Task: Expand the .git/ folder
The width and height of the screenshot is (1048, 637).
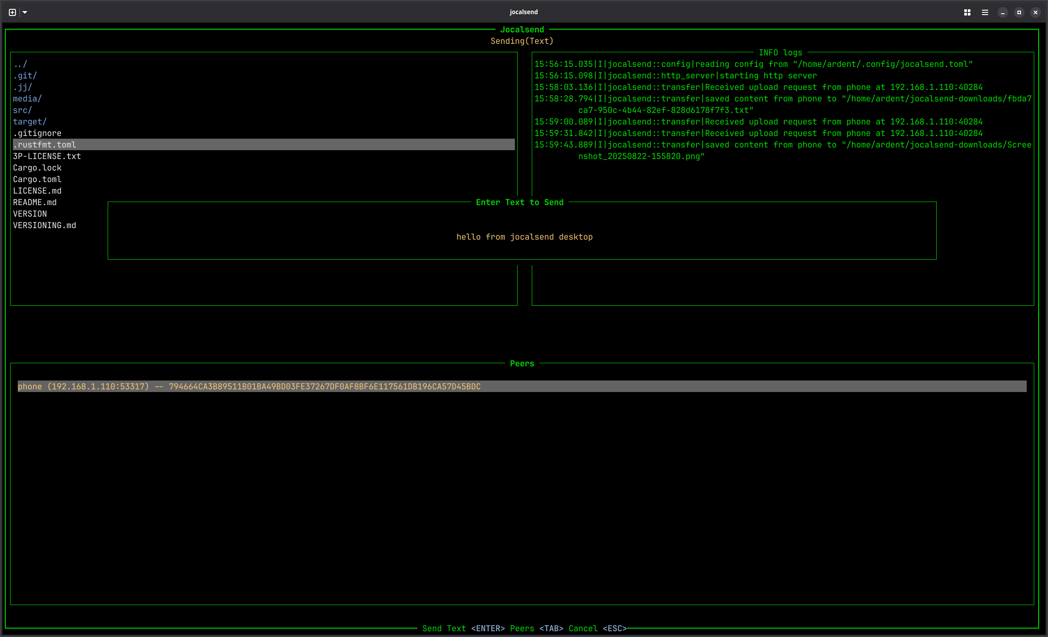Action: pyautogui.click(x=25, y=76)
